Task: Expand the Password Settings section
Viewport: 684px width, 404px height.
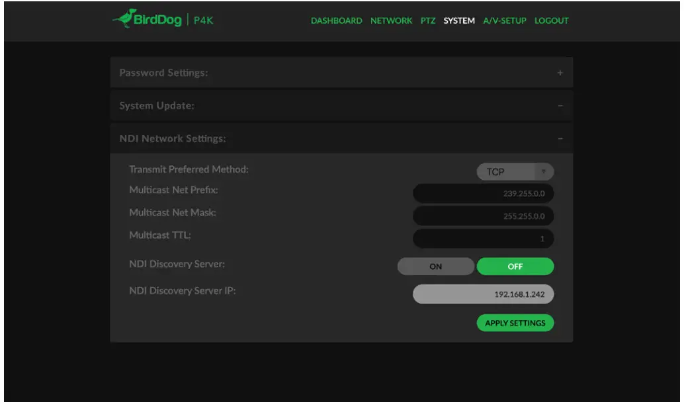Action: pos(561,73)
